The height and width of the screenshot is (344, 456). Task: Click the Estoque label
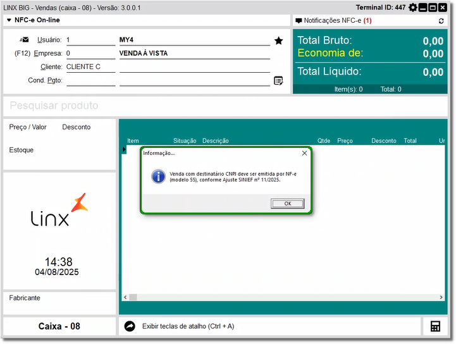(22, 150)
